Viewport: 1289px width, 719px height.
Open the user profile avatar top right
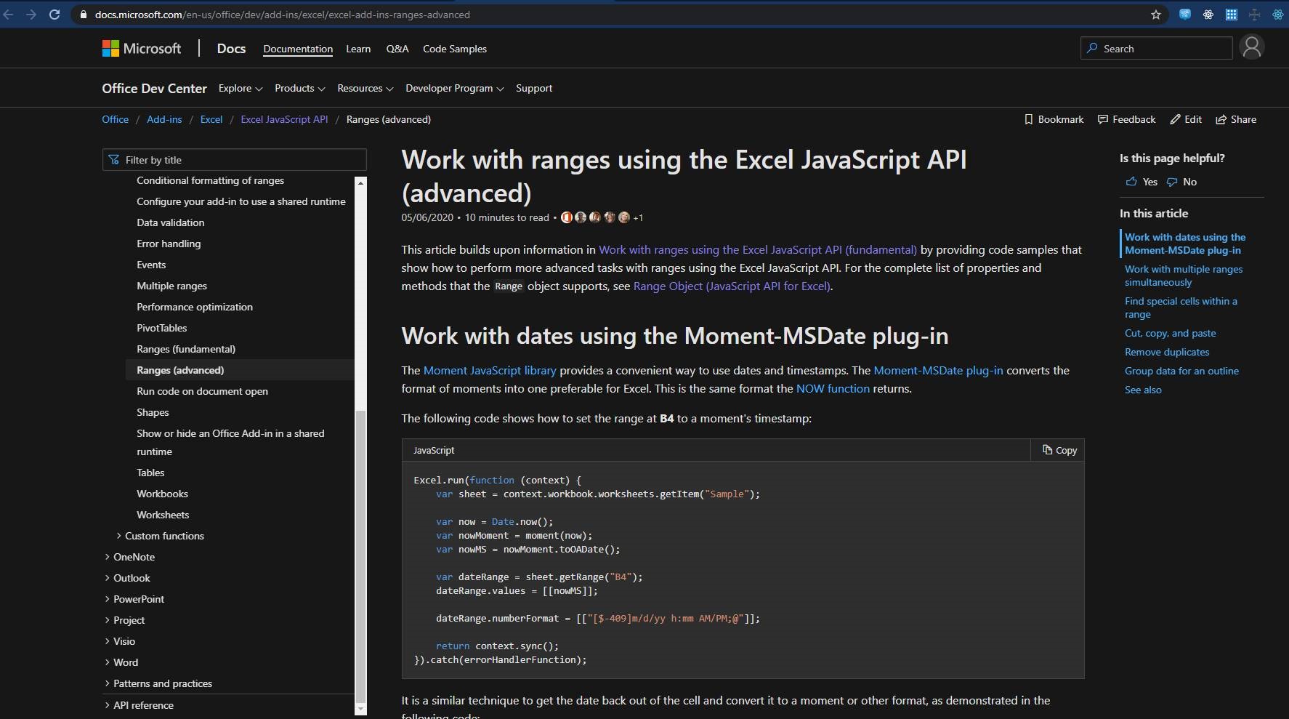(1251, 47)
